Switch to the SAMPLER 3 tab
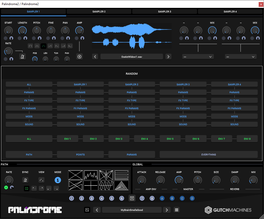 (x=165, y=11)
